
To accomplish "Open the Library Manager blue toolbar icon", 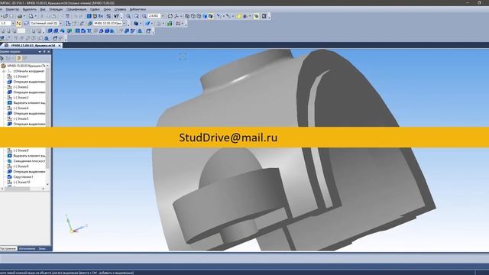I will pyautogui.click(x=89, y=16).
